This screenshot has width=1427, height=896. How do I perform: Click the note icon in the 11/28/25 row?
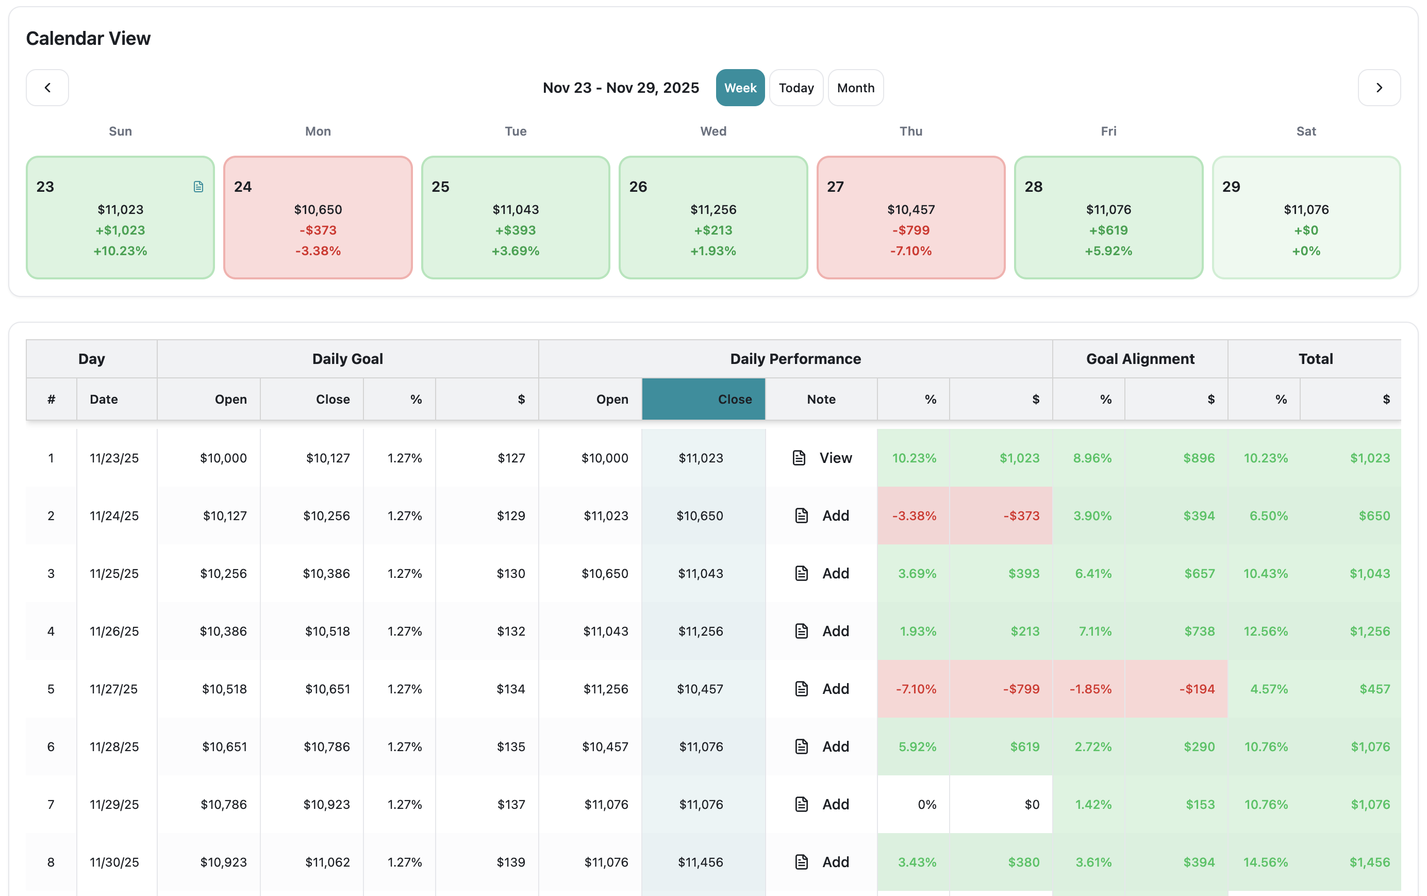pos(801,746)
